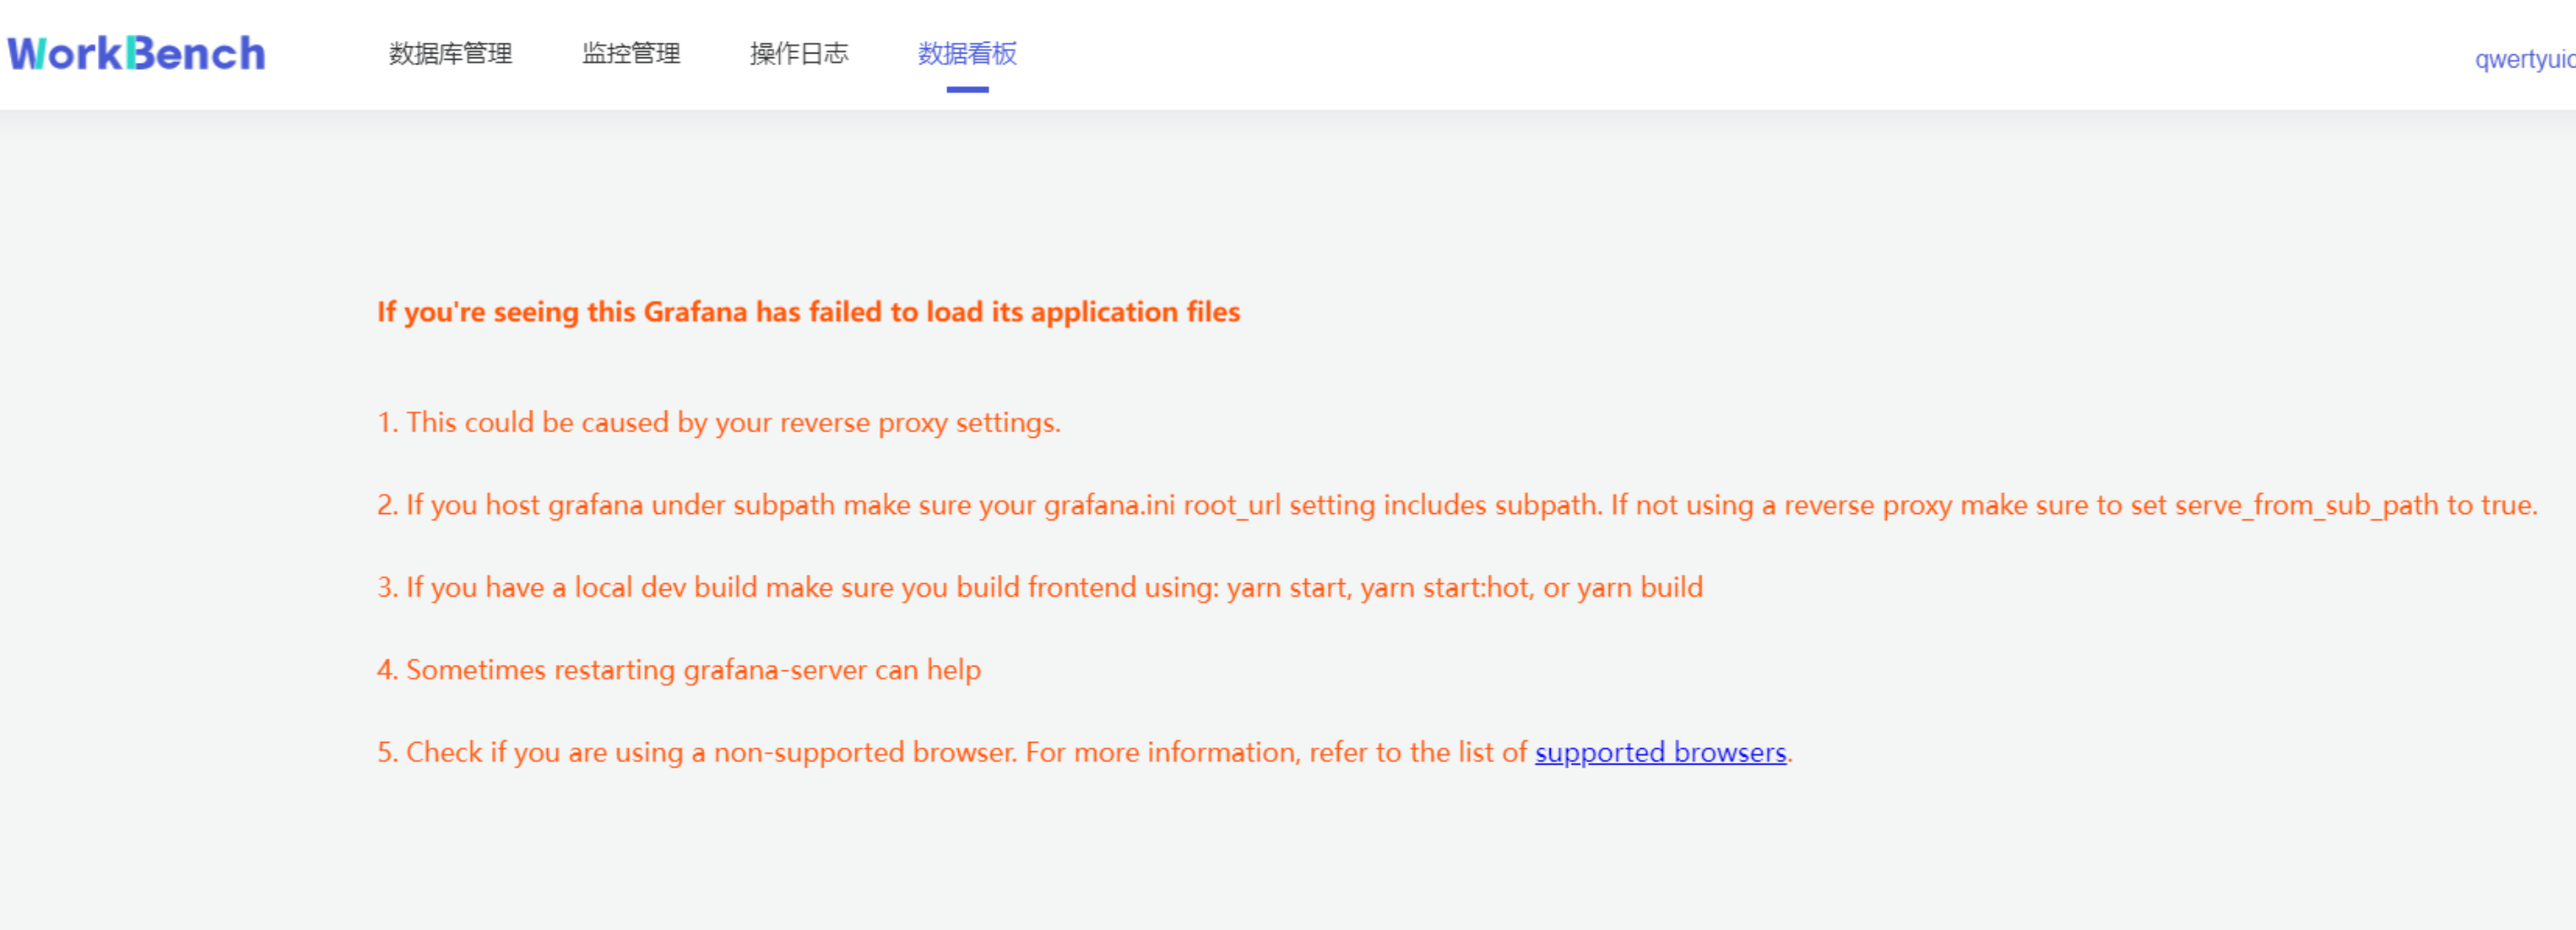Viewport: 2576px width, 930px height.
Task: Click the bold Grafana failed to load heading
Action: click(x=808, y=312)
